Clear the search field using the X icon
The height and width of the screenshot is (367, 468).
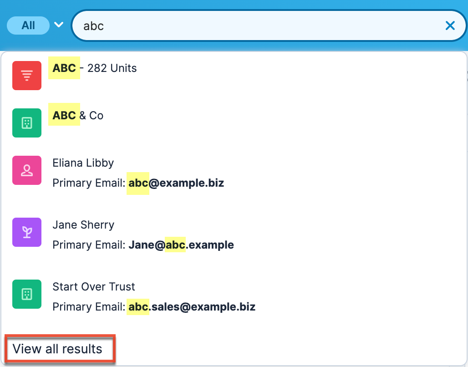pyautogui.click(x=450, y=25)
